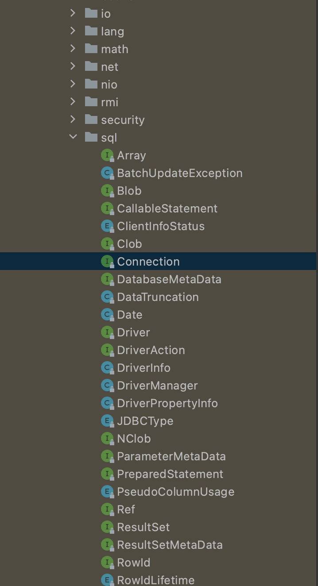Click the BatchUpdateException class icon
Screen dimensions: 318x586
[x=107, y=173]
